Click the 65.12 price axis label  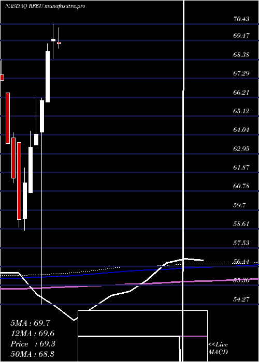click(x=241, y=111)
